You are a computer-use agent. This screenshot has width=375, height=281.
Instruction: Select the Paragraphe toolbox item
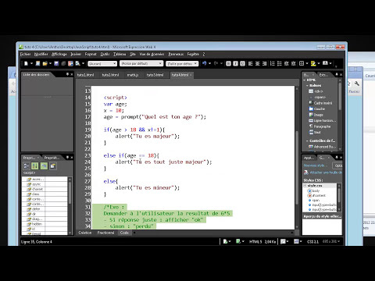320,126
